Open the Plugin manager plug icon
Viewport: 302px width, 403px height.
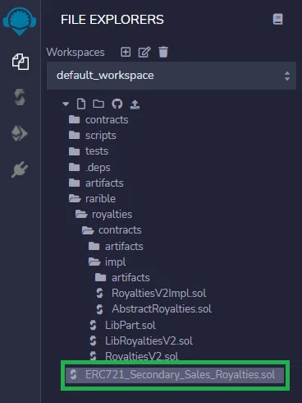coord(20,169)
